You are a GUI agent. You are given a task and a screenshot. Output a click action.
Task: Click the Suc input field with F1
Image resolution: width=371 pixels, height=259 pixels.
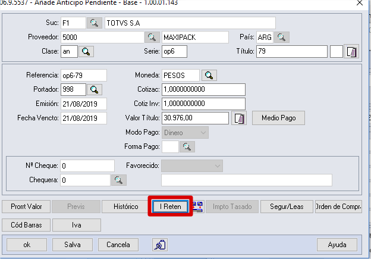(x=73, y=23)
